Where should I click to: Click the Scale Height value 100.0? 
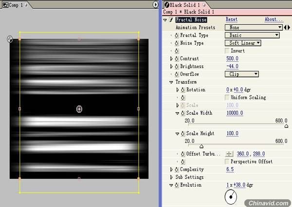[x=232, y=134]
